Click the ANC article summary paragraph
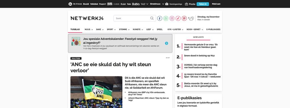The width and height of the screenshot is (290, 108). (146, 83)
